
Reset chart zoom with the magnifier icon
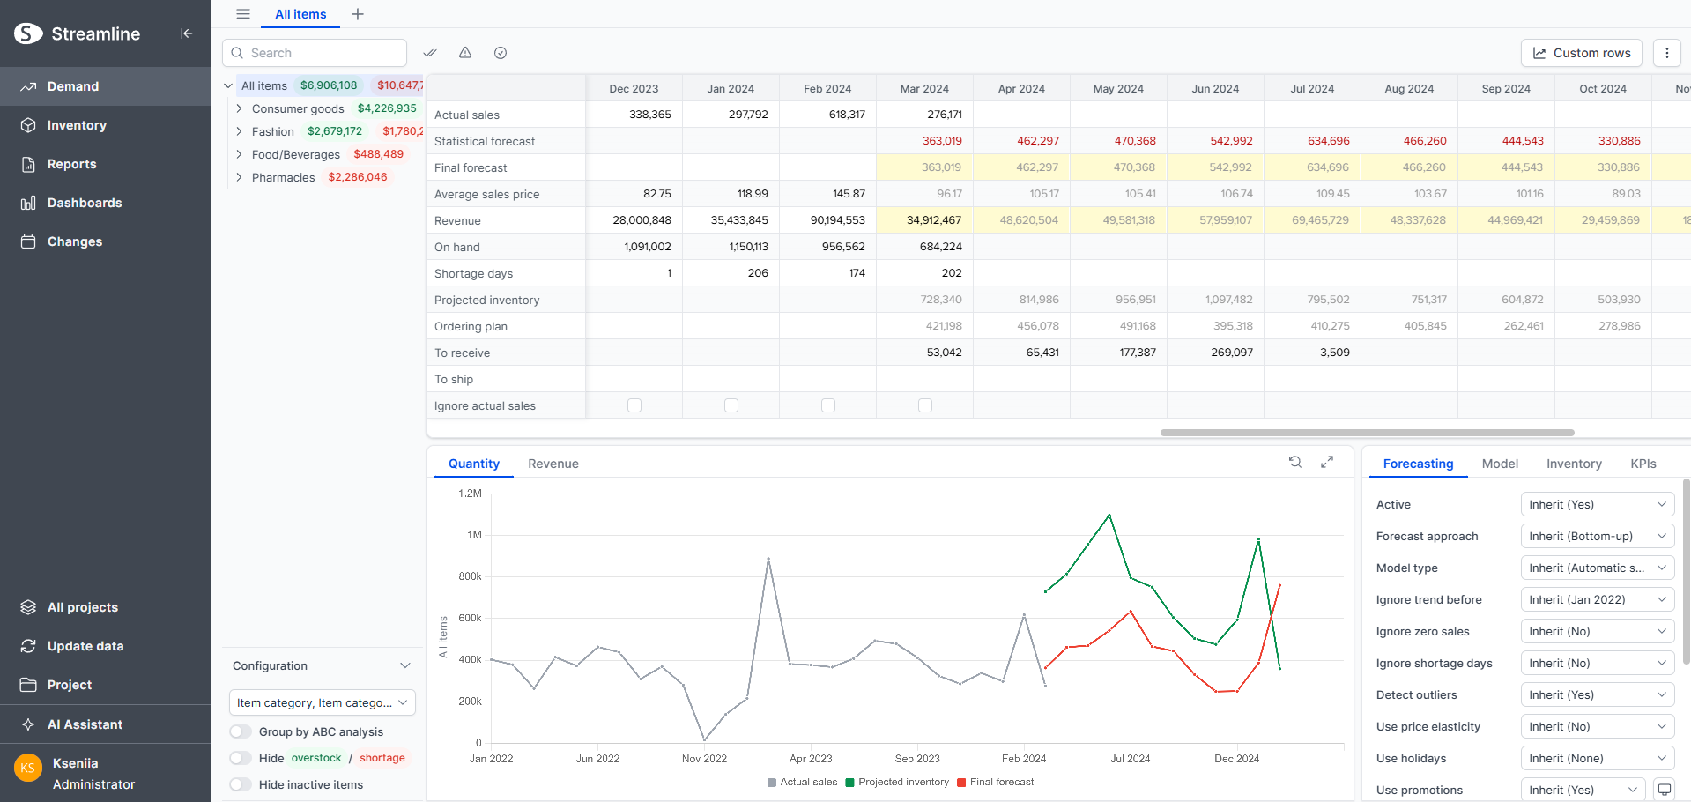1294,462
